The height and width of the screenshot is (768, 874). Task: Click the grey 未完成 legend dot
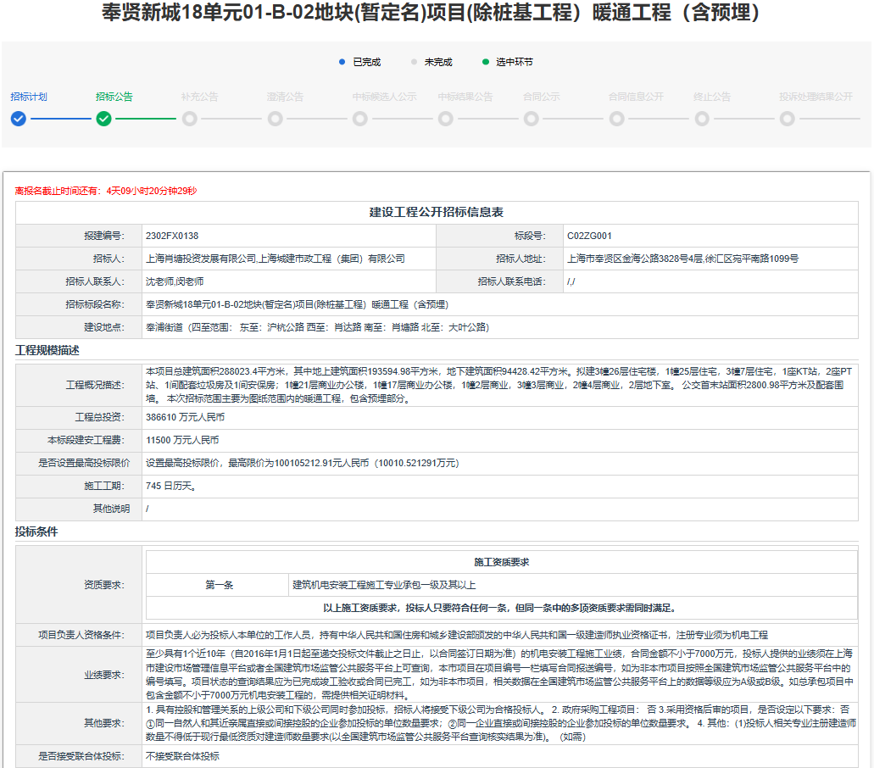coord(414,62)
